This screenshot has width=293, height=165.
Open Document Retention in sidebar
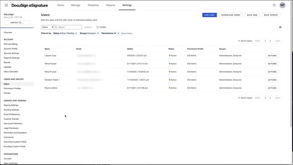13,124
